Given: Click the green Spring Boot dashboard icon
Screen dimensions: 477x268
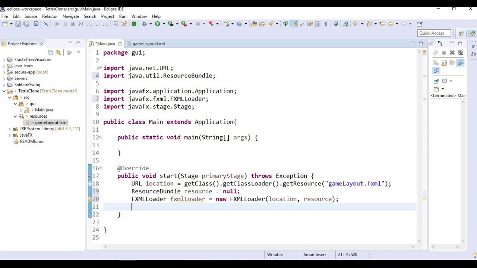Looking at the screenshot, I should tap(134, 24).
